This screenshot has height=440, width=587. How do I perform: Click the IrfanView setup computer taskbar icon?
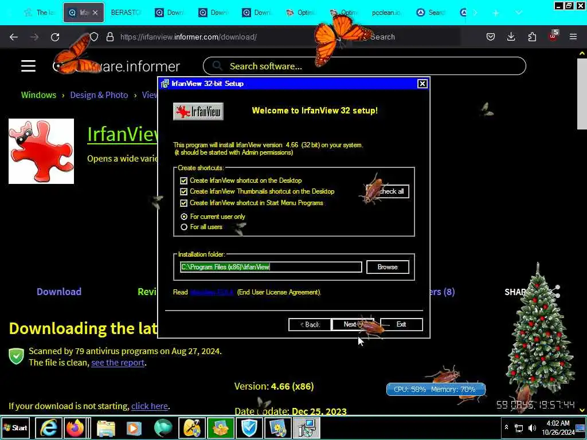point(307,428)
